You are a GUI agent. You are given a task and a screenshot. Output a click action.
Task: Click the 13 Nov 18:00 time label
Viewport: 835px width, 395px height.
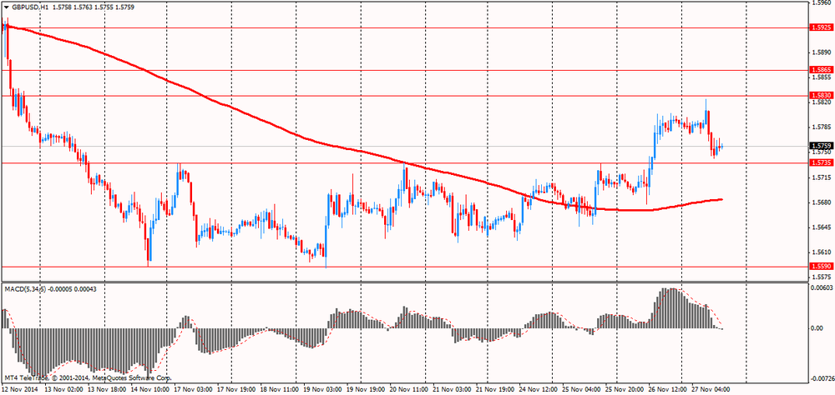[107, 389]
